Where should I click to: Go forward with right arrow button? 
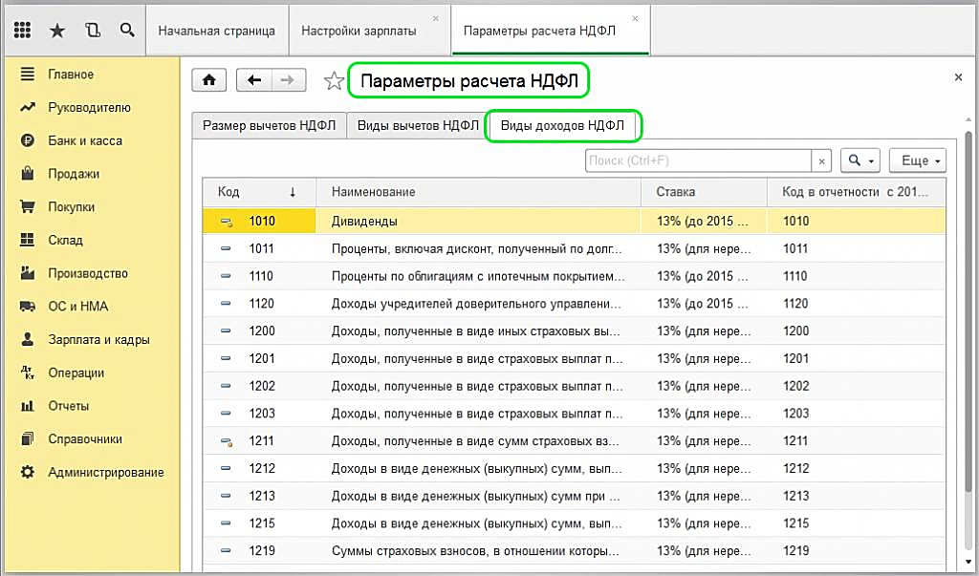pos(288,80)
